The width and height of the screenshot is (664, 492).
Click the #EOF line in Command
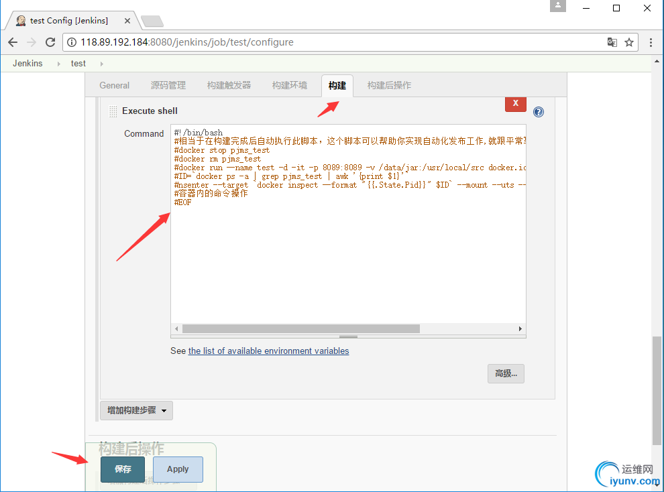(182, 202)
